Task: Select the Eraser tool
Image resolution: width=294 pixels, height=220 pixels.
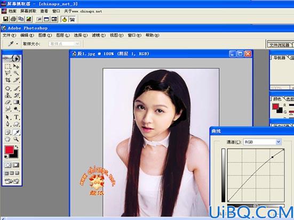Action: [7, 102]
